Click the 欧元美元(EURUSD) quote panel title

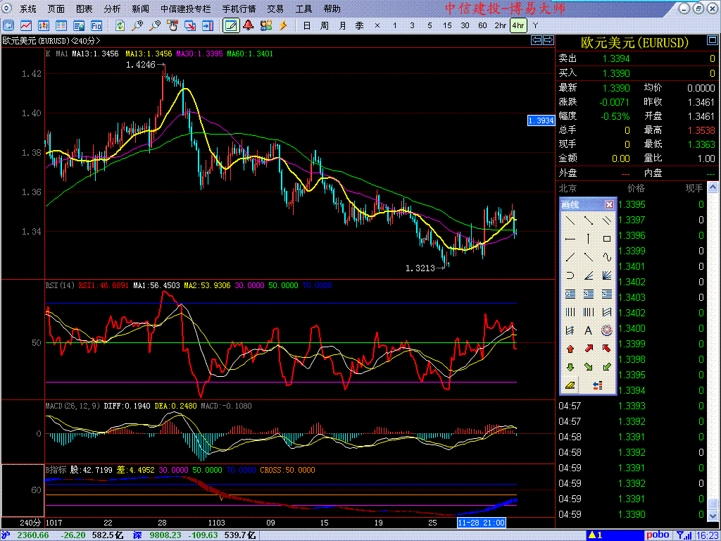tap(634, 43)
